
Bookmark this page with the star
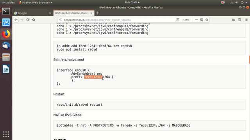pos(207,20)
